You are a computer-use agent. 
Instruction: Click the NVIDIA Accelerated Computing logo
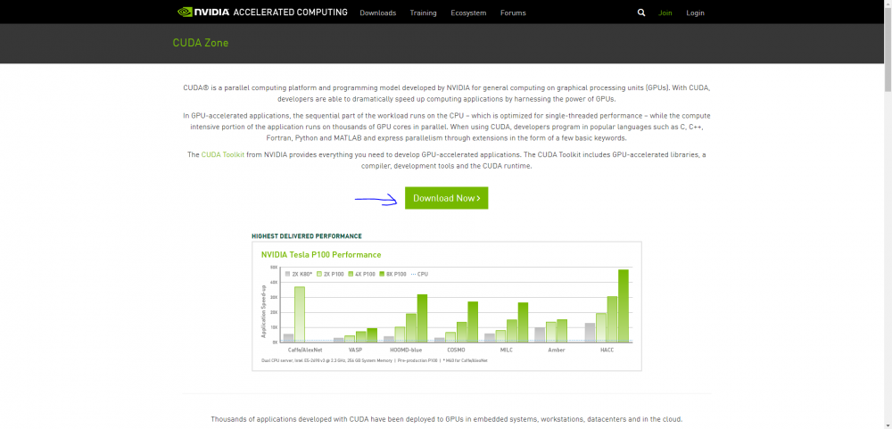pos(262,12)
